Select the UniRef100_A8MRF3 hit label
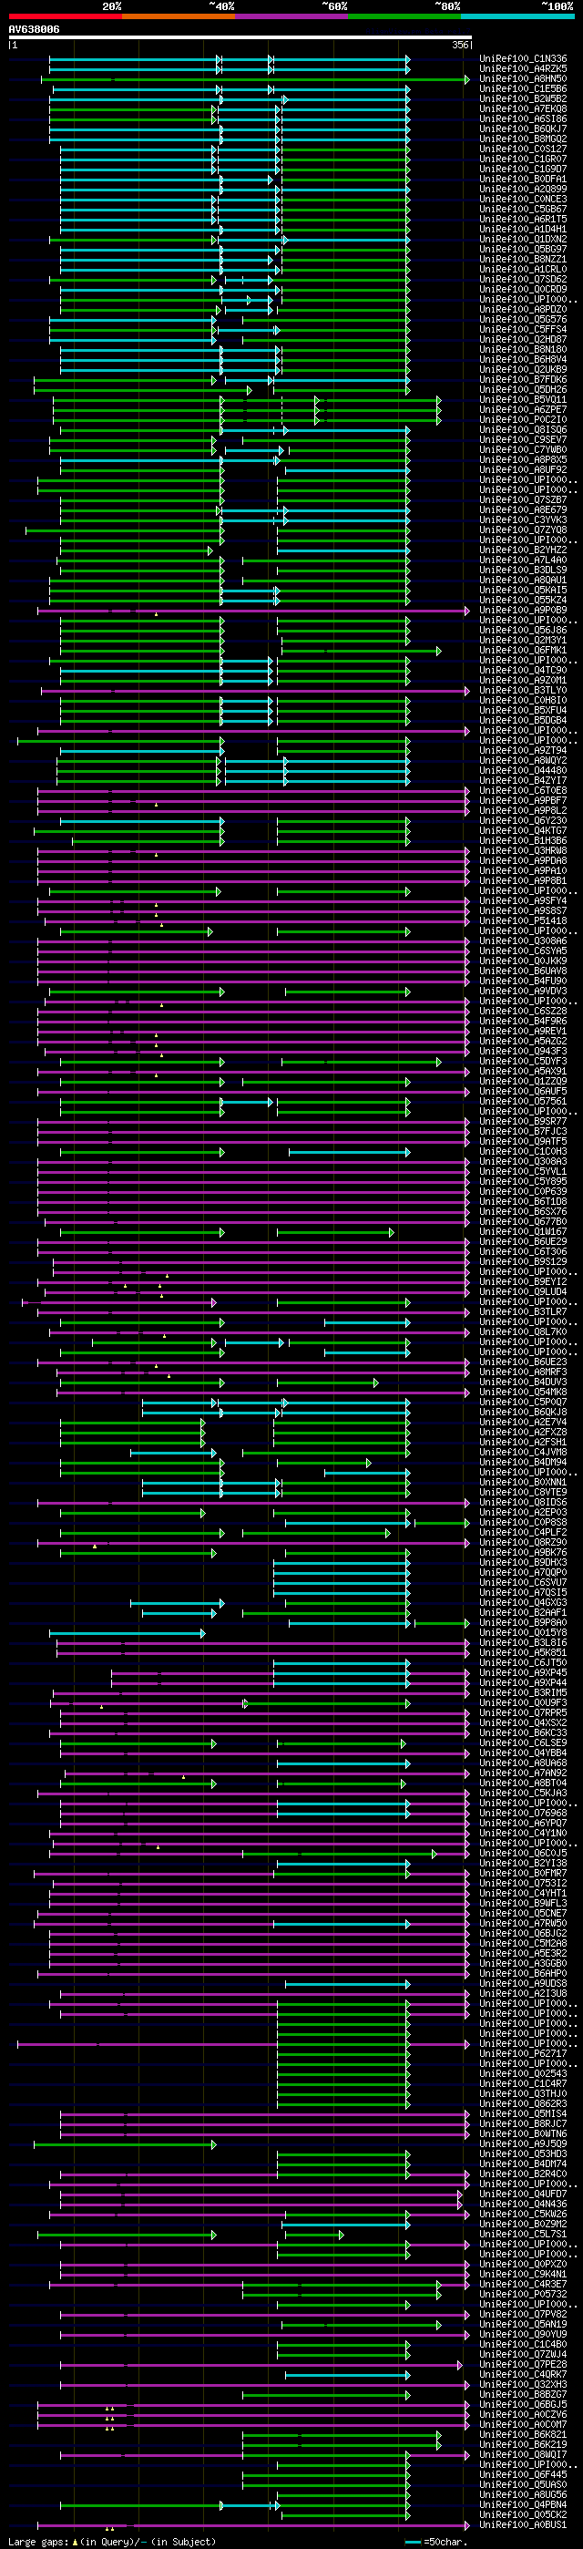 pyautogui.click(x=523, y=1372)
